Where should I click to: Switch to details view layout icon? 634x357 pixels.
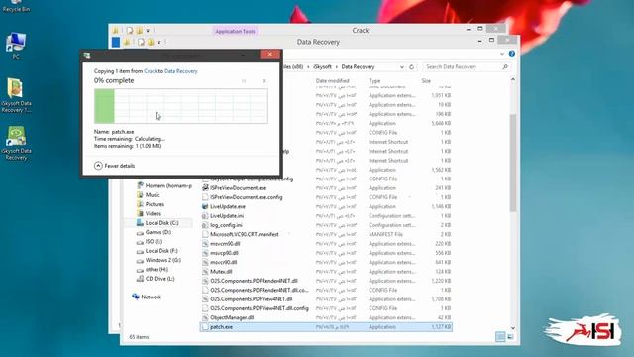pyautogui.click(x=500, y=337)
